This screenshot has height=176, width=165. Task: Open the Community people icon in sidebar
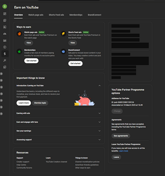point(5,34)
